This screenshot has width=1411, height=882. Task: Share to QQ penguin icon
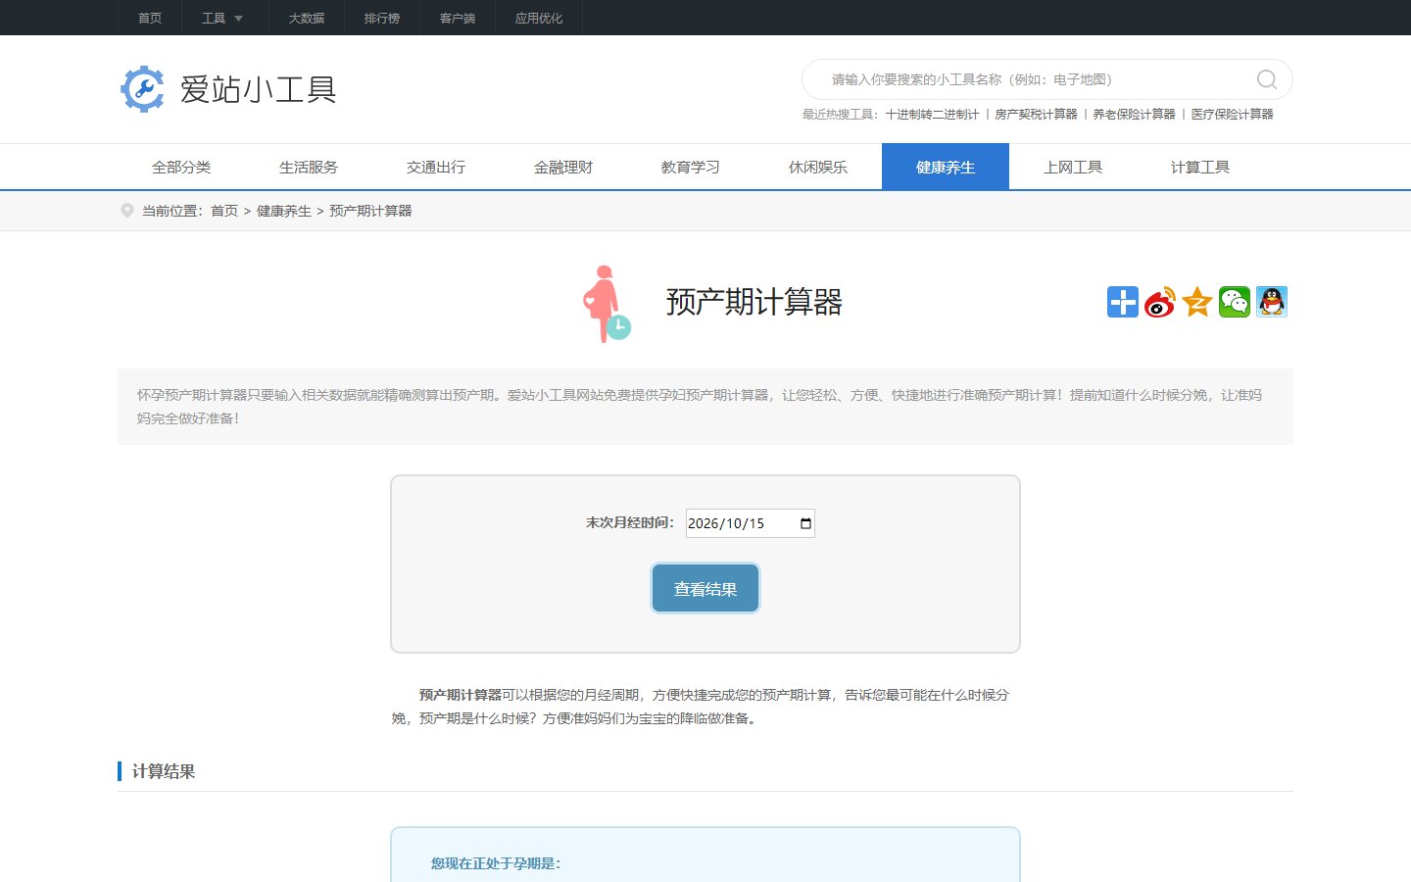[x=1272, y=302]
